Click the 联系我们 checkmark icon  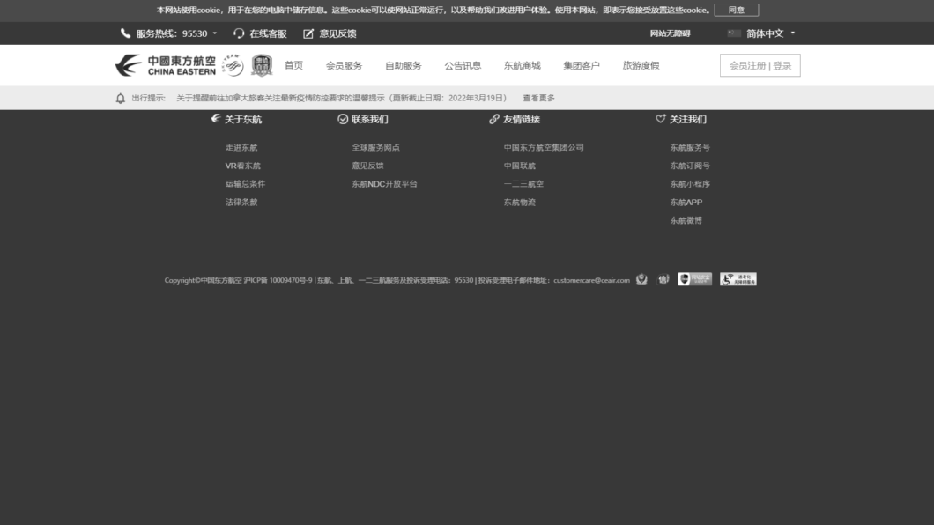click(343, 119)
